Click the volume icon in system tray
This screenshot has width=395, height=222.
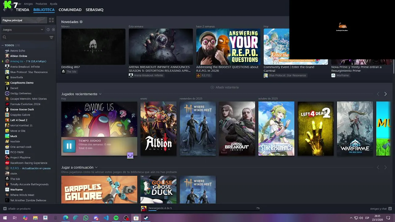[361, 218]
